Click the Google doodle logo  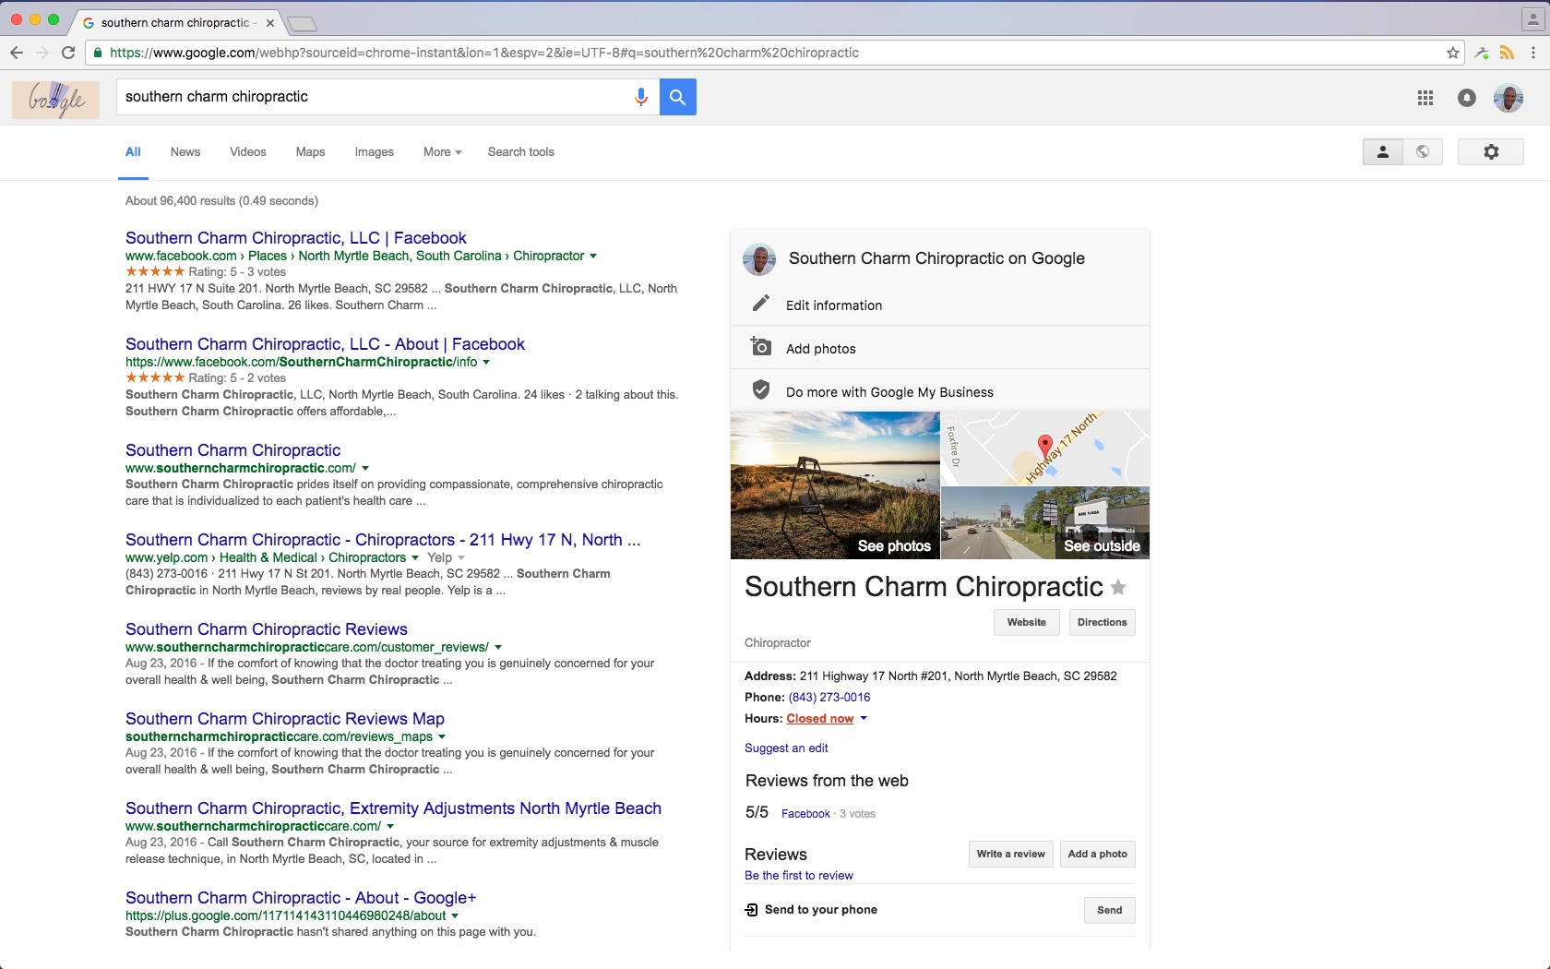[x=55, y=99]
